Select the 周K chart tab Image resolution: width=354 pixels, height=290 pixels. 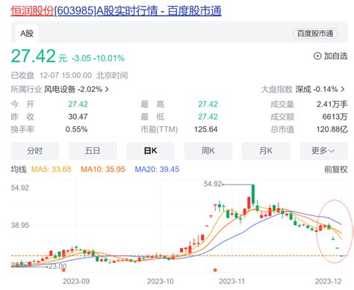tap(208, 150)
